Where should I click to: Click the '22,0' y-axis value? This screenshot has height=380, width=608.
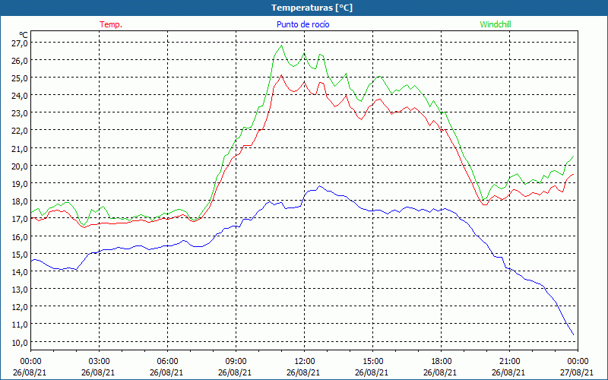click(x=20, y=131)
